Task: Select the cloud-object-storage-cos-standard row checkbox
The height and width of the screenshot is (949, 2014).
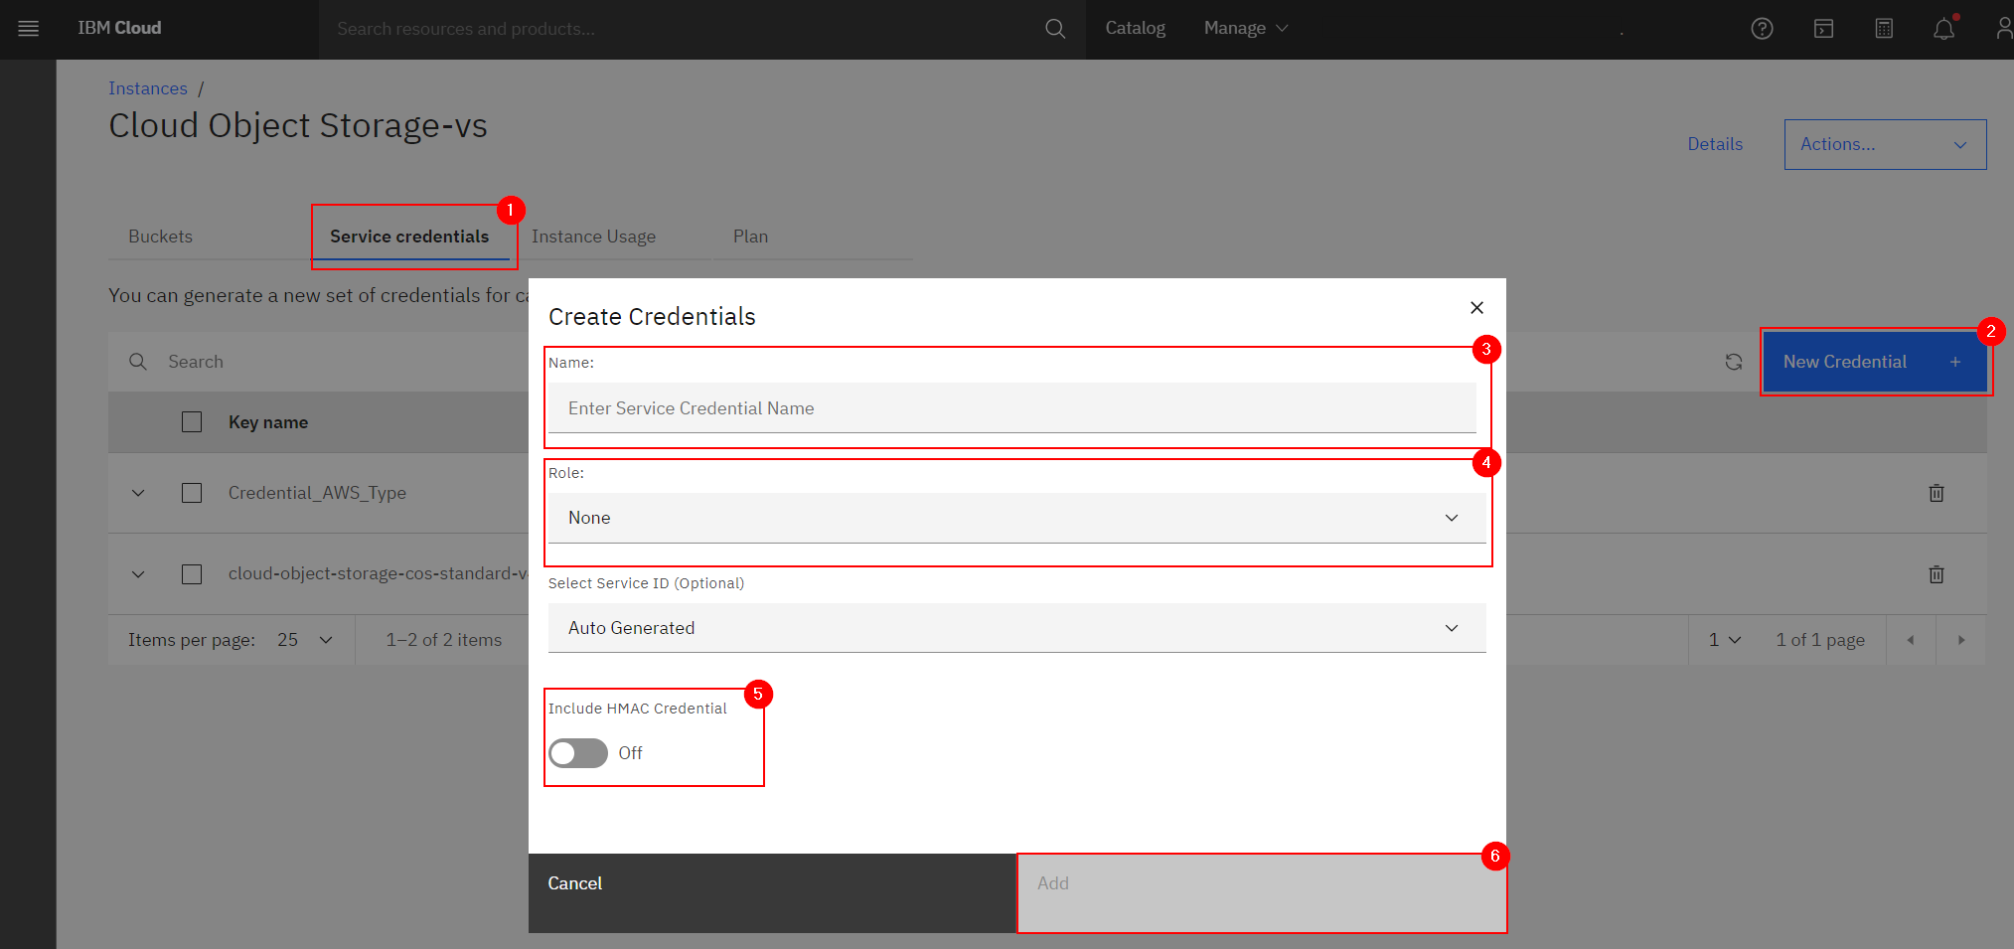Action: click(x=192, y=574)
